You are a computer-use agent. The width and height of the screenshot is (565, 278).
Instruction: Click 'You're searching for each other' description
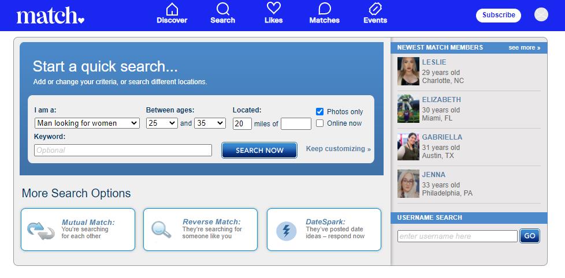[85, 232]
